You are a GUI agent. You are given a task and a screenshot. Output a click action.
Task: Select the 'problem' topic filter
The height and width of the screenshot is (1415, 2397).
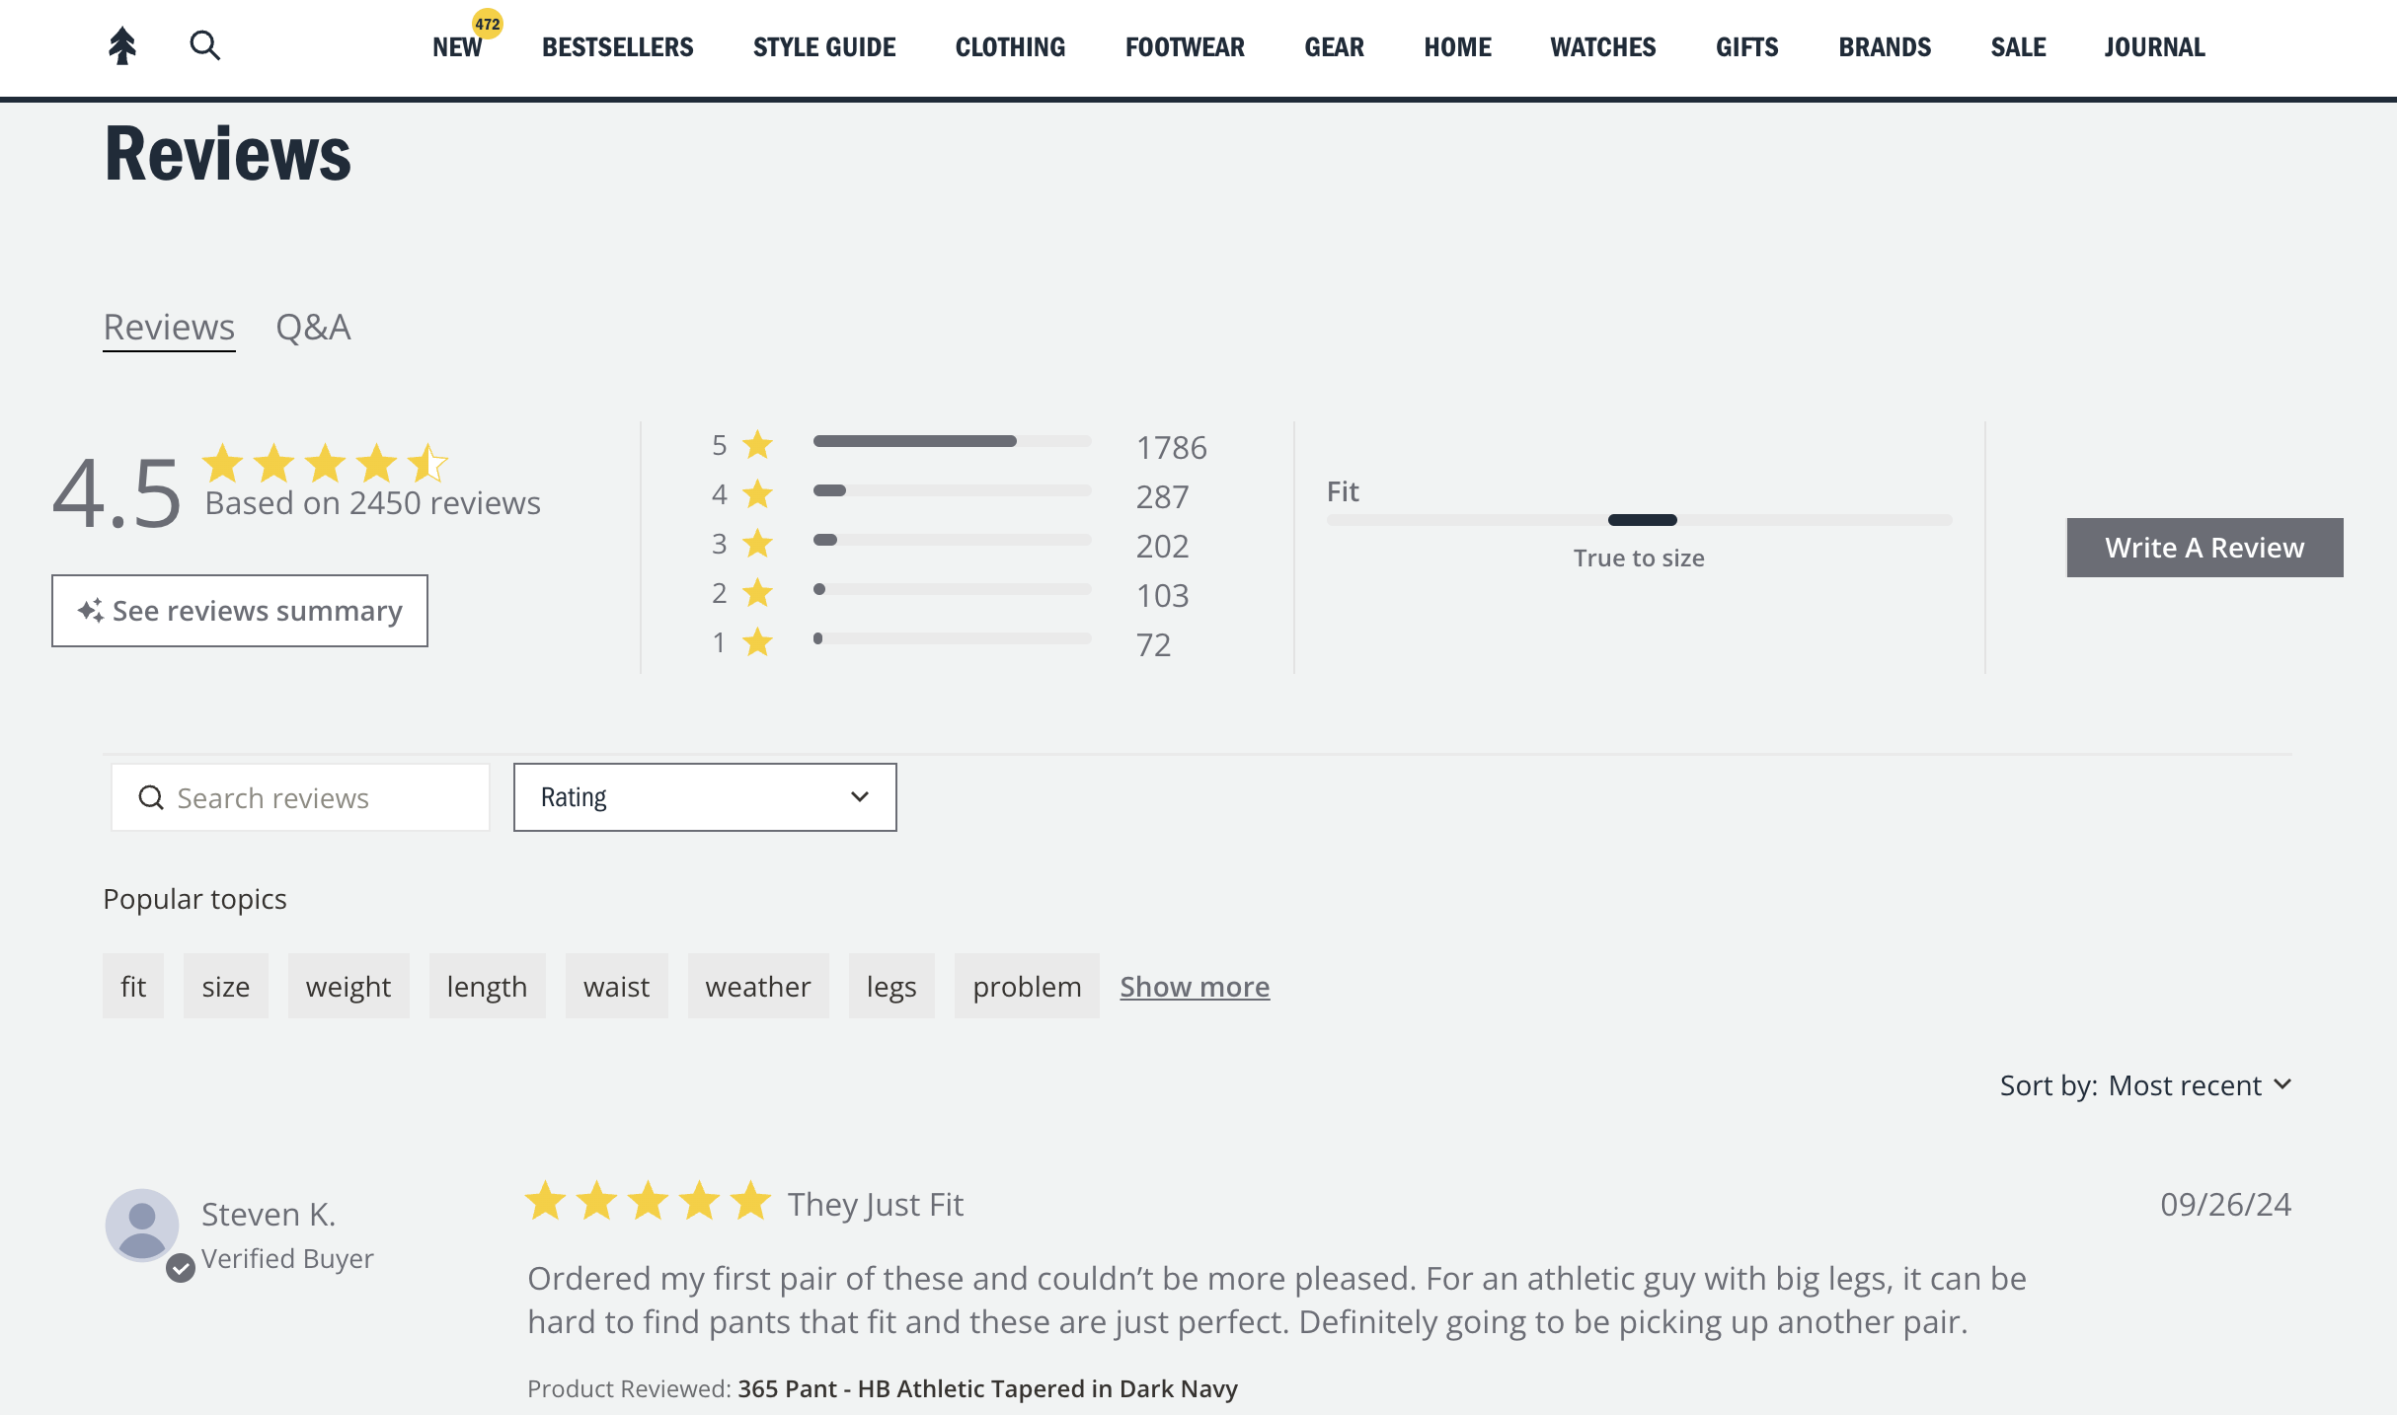coord(1027,986)
